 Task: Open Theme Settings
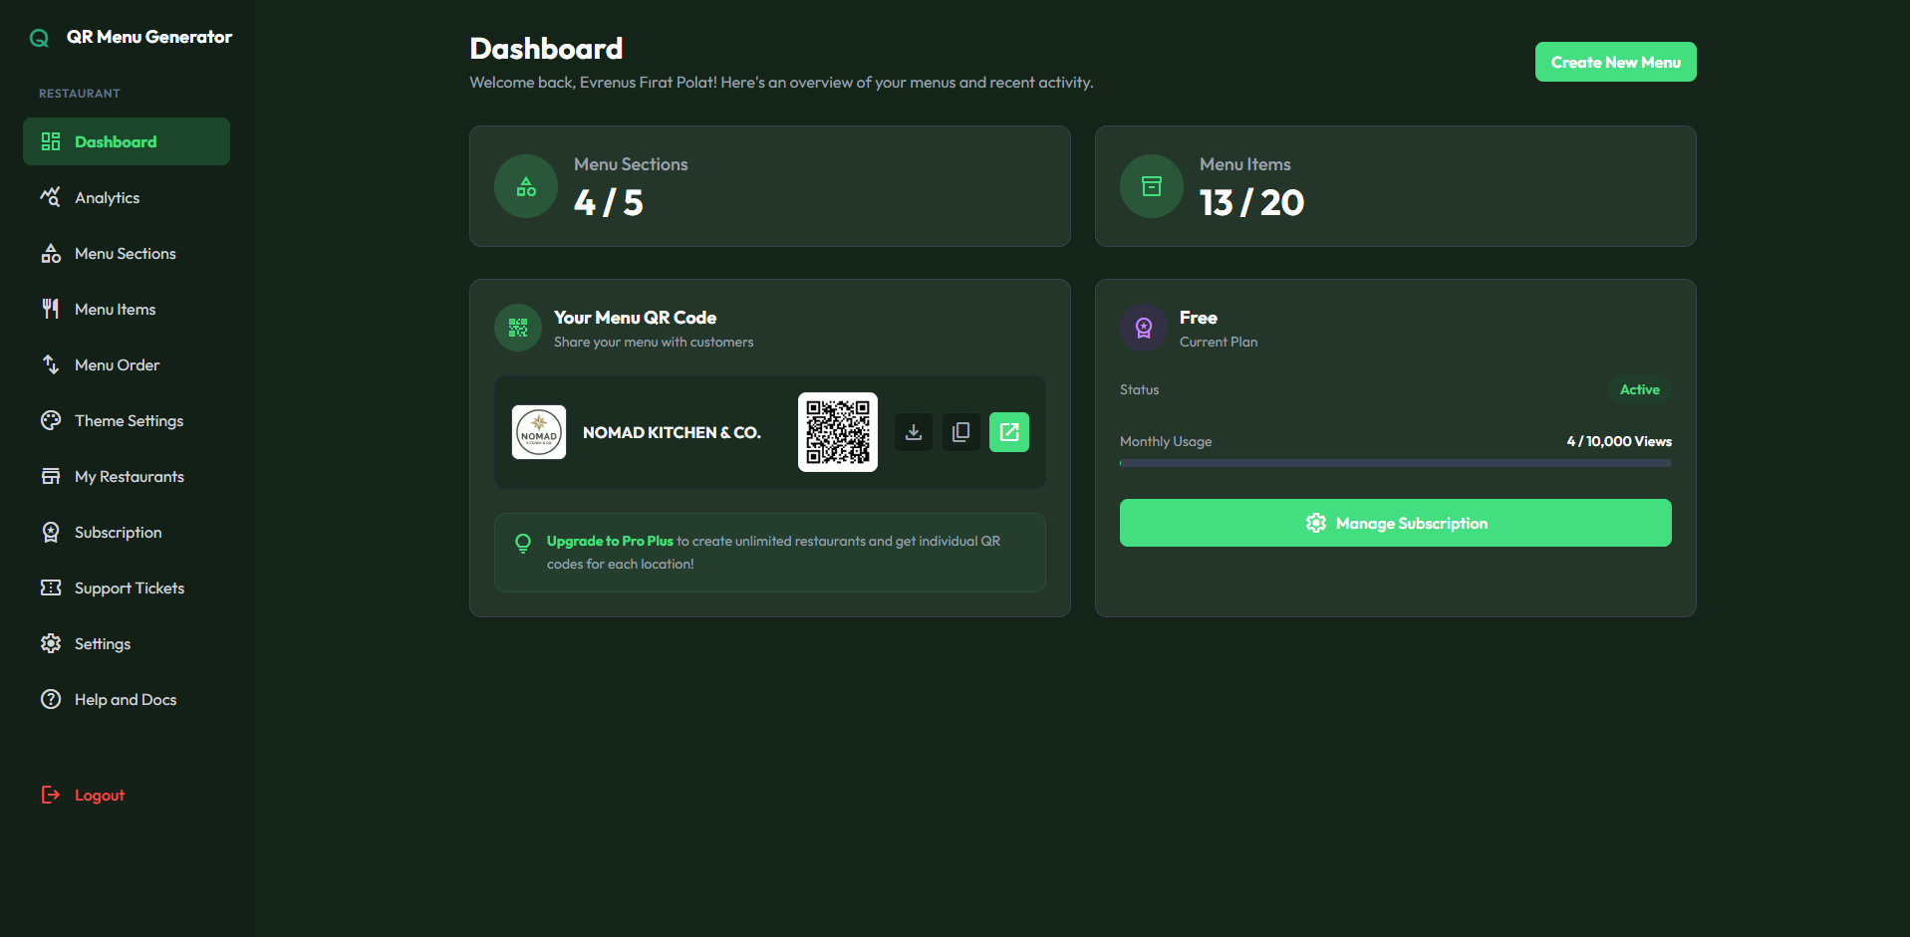click(x=129, y=420)
